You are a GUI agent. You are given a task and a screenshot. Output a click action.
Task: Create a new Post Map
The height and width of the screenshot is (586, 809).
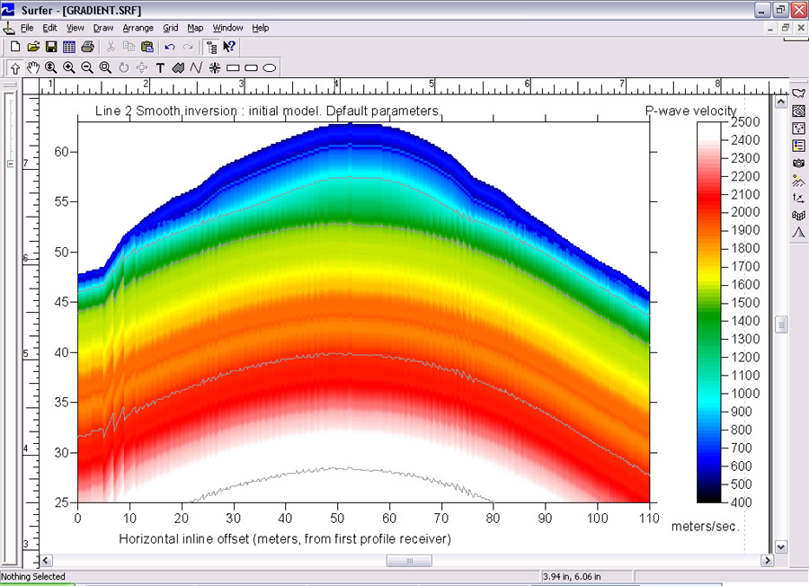coord(799,129)
